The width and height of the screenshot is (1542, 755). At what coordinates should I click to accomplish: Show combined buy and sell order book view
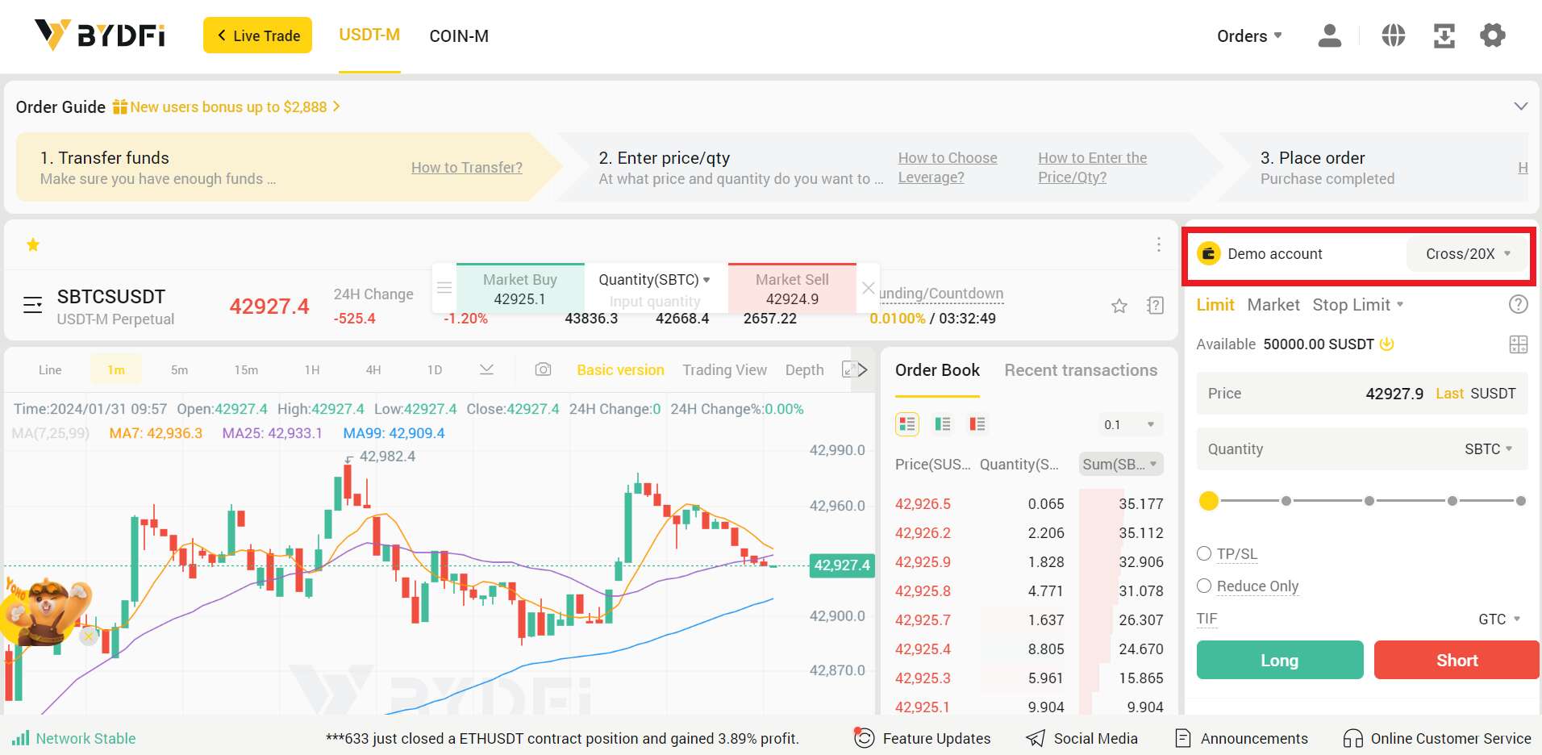[x=907, y=424]
